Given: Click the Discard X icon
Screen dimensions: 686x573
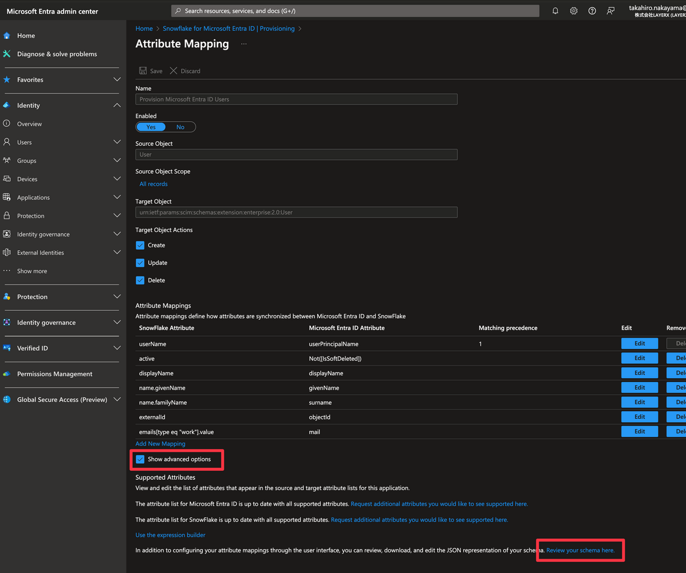Looking at the screenshot, I should 174,71.
